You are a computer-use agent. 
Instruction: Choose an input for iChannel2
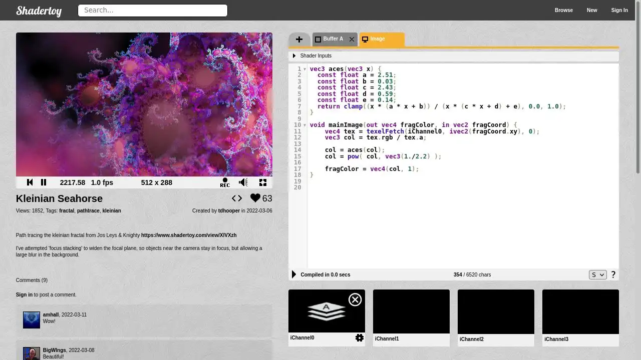(496, 311)
